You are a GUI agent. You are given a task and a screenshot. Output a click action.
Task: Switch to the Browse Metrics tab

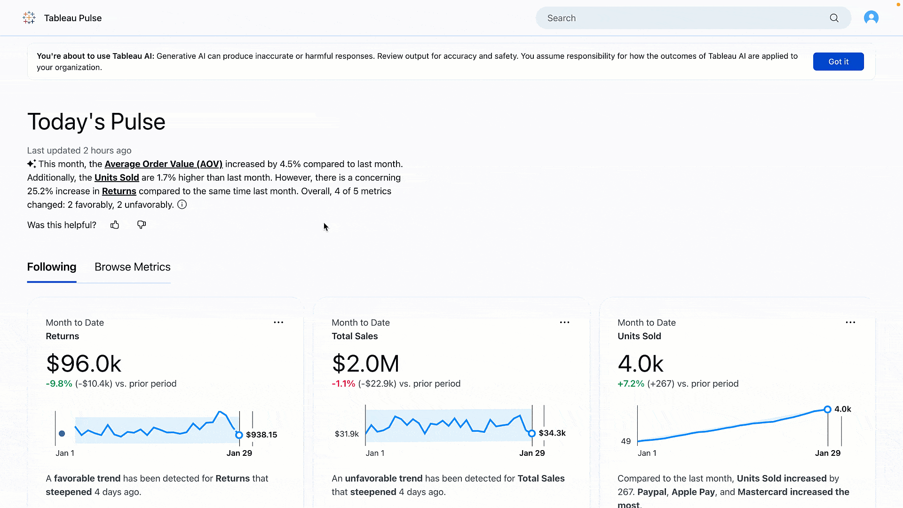[132, 267]
